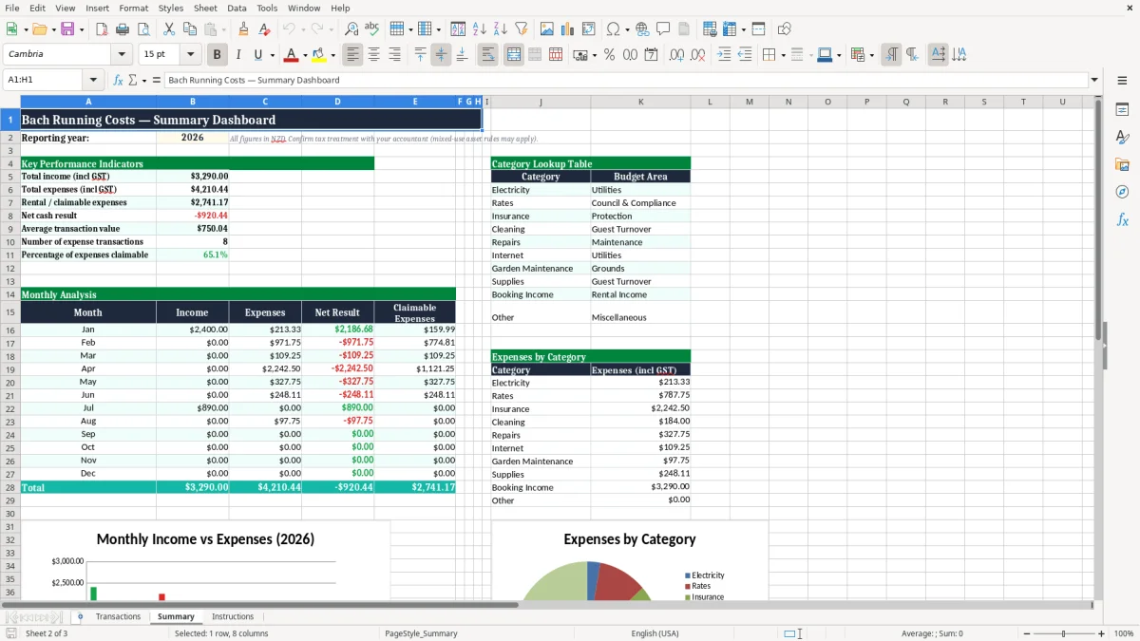
Task: Toggle print preview
Action: 143,29
